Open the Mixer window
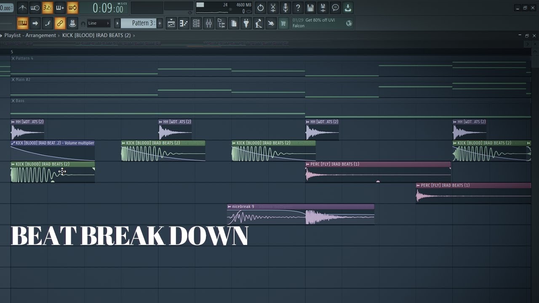 coord(209,23)
